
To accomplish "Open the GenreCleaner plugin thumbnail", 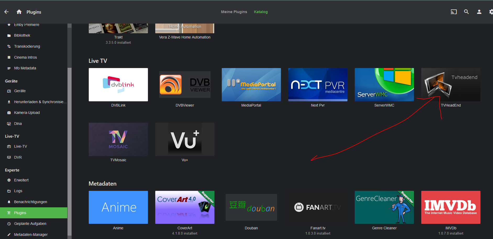I will pyautogui.click(x=384, y=207).
